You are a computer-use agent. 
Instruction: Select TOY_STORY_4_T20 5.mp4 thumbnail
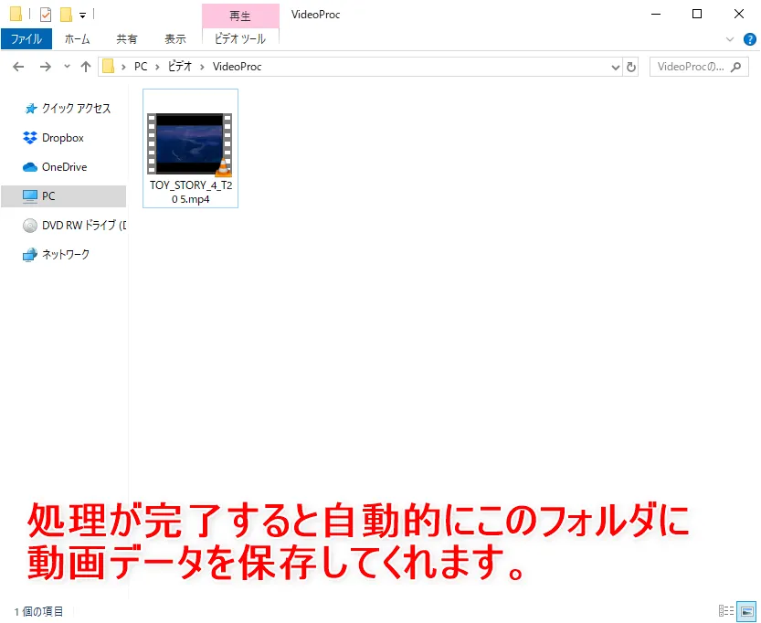coord(190,144)
